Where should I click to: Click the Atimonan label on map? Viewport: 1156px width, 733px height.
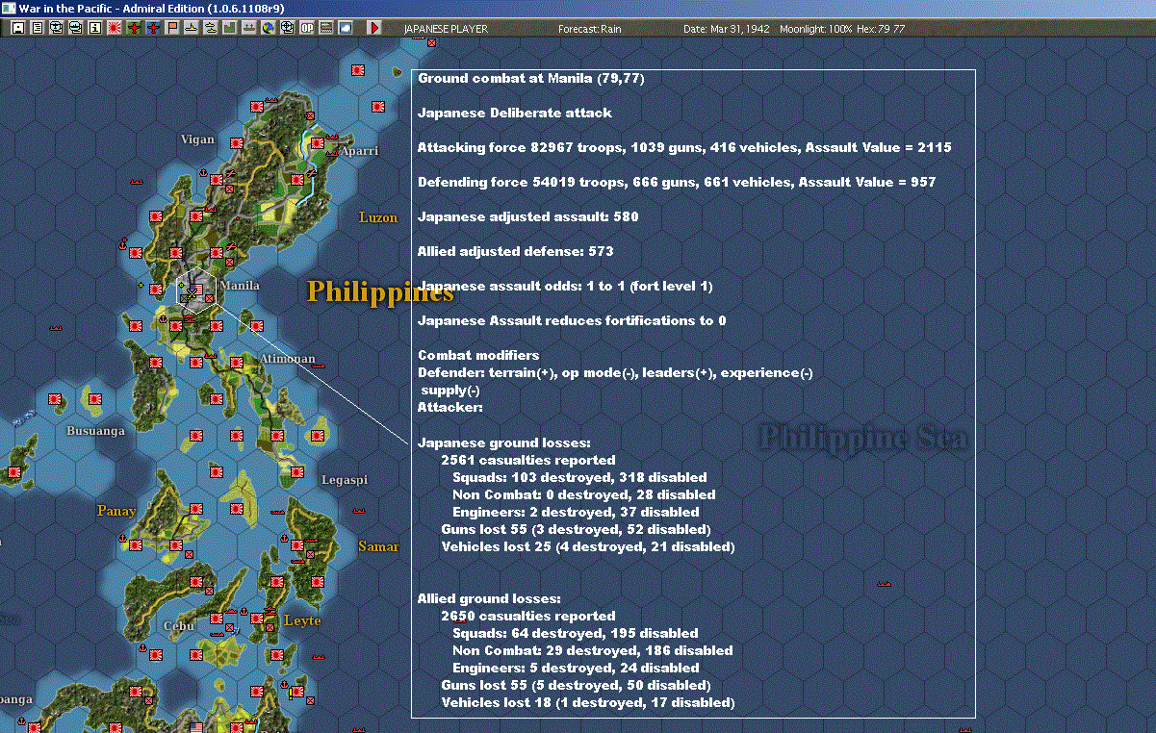pyautogui.click(x=287, y=359)
